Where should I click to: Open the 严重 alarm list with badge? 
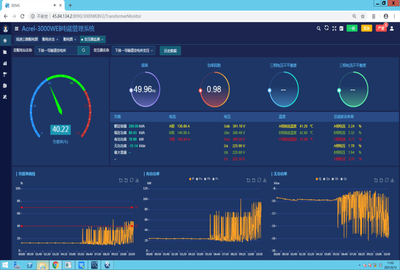pos(381,28)
